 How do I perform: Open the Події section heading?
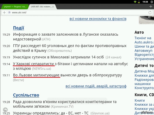18,28
